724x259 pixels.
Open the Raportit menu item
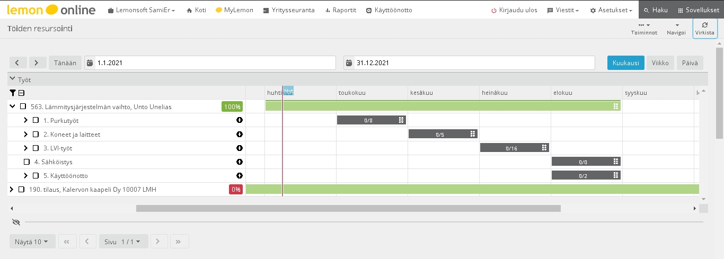pyautogui.click(x=340, y=10)
